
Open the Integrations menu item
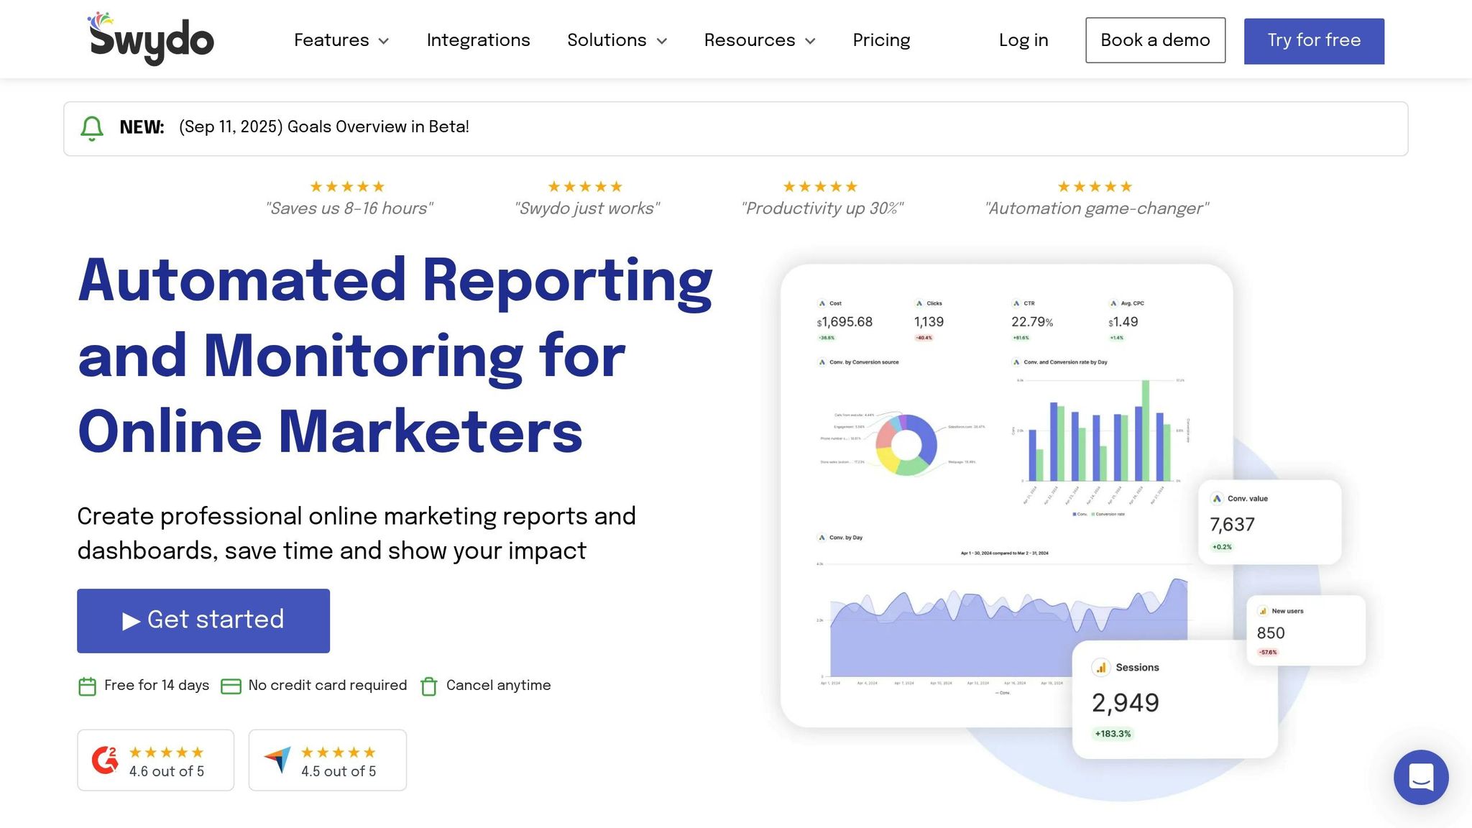(478, 40)
